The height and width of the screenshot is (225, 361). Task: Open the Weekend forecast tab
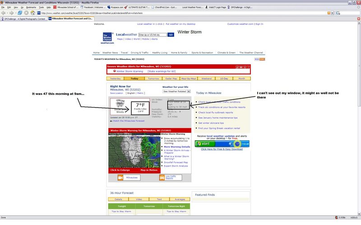point(207,78)
